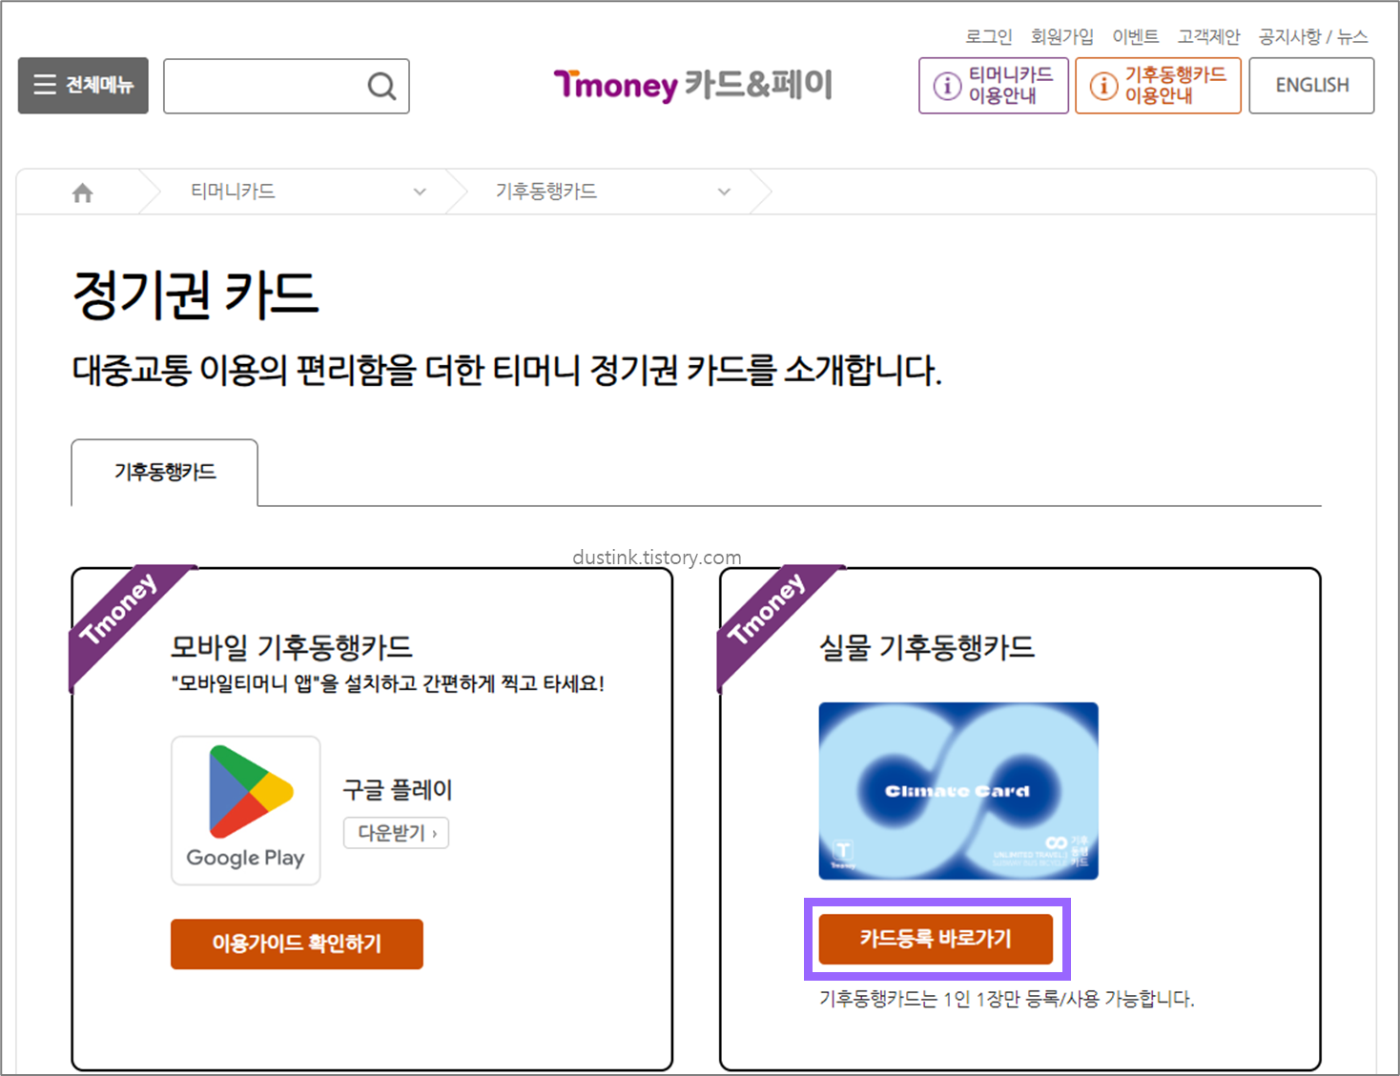
Task: Click text 기후동행카드는 1인 1장만 등록/사용 가능합니다.
Action: [1006, 999]
